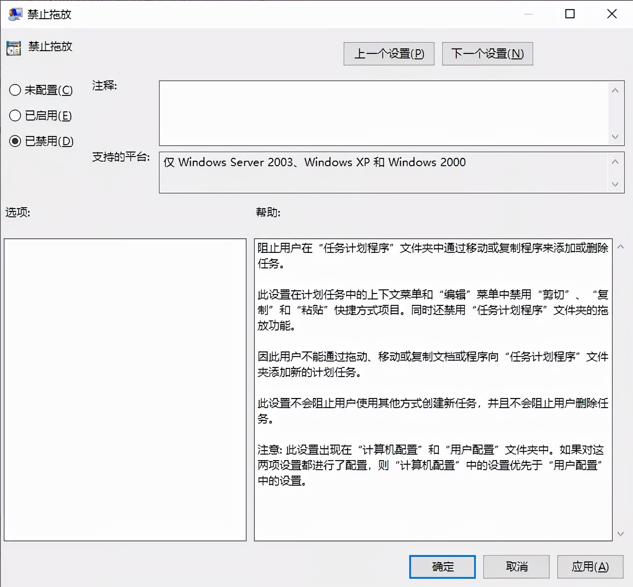Apply changes with the 应用 button
The height and width of the screenshot is (587, 633).
[x=590, y=566]
